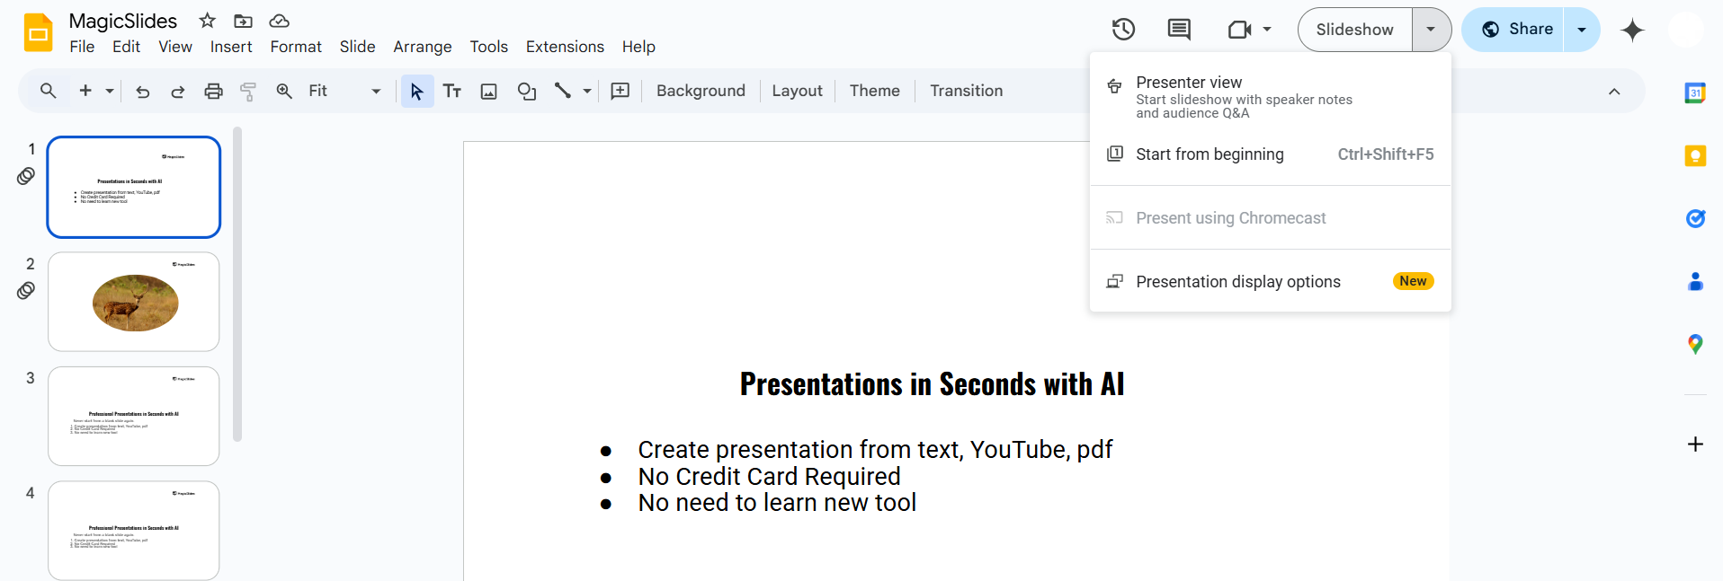
Task: Choose the select cursor tool
Action: pyautogui.click(x=416, y=91)
